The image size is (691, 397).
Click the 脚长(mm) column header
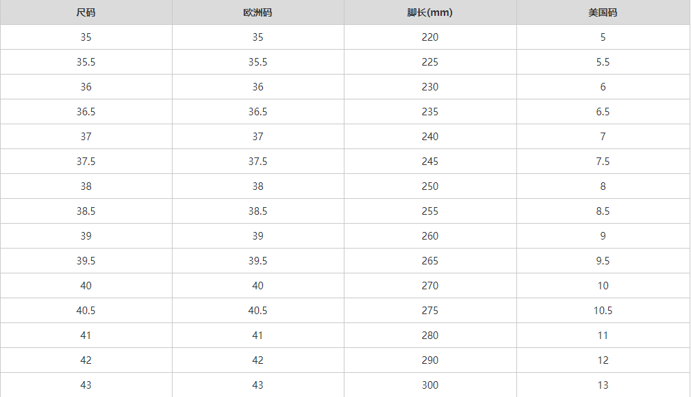click(x=429, y=12)
